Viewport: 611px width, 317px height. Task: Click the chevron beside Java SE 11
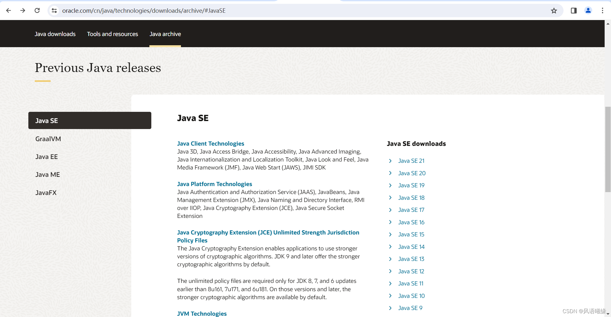coord(390,284)
